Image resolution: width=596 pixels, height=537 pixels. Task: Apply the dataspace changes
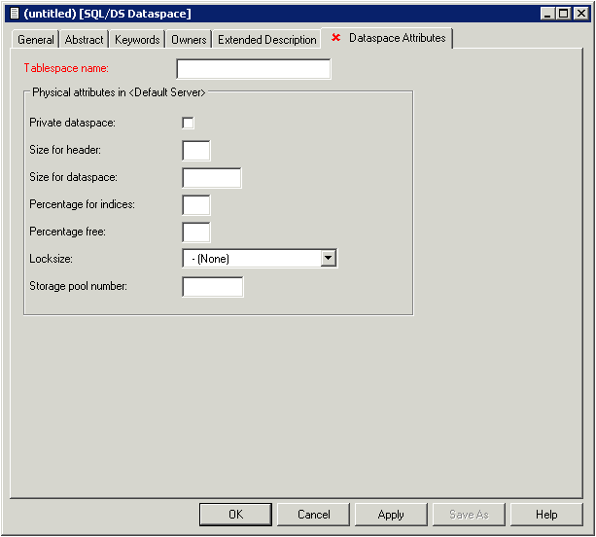pos(391,515)
